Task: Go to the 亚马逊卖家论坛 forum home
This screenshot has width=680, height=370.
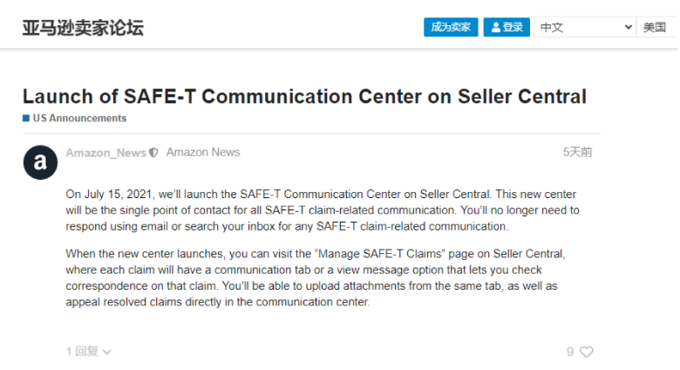Action: coord(83,28)
